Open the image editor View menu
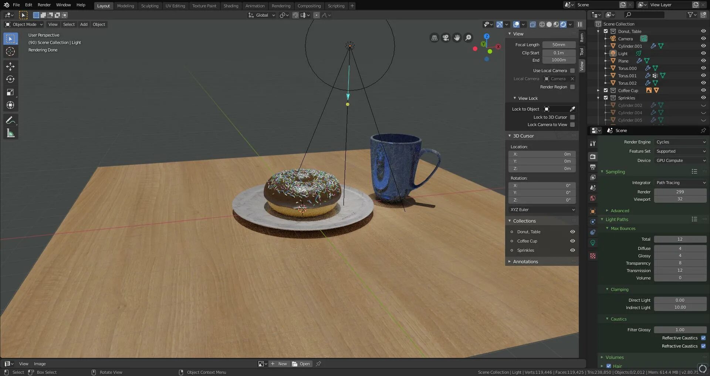 click(24, 364)
